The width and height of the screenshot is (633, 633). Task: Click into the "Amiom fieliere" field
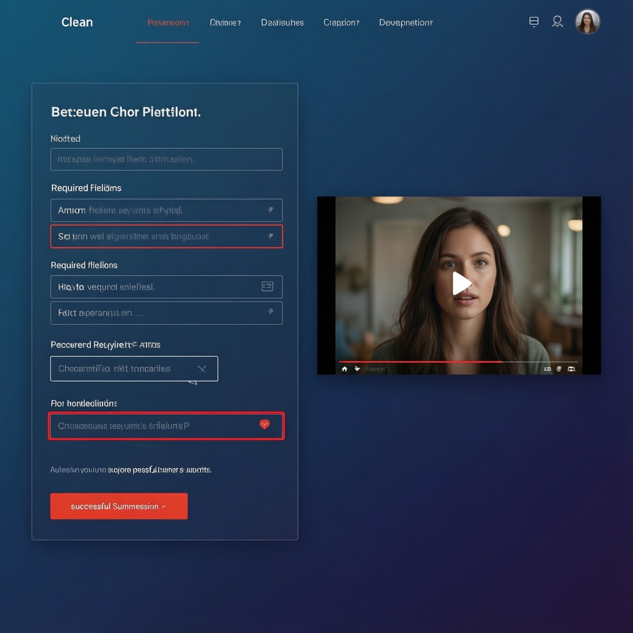[x=166, y=210]
